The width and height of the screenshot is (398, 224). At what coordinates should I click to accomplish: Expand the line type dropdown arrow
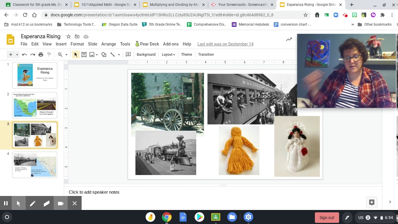(x=119, y=55)
